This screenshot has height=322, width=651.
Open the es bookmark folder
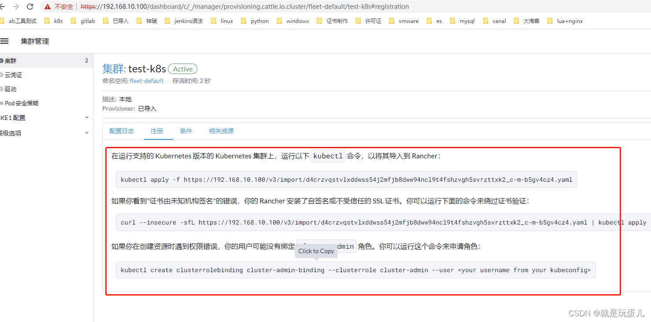pyautogui.click(x=435, y=21)
